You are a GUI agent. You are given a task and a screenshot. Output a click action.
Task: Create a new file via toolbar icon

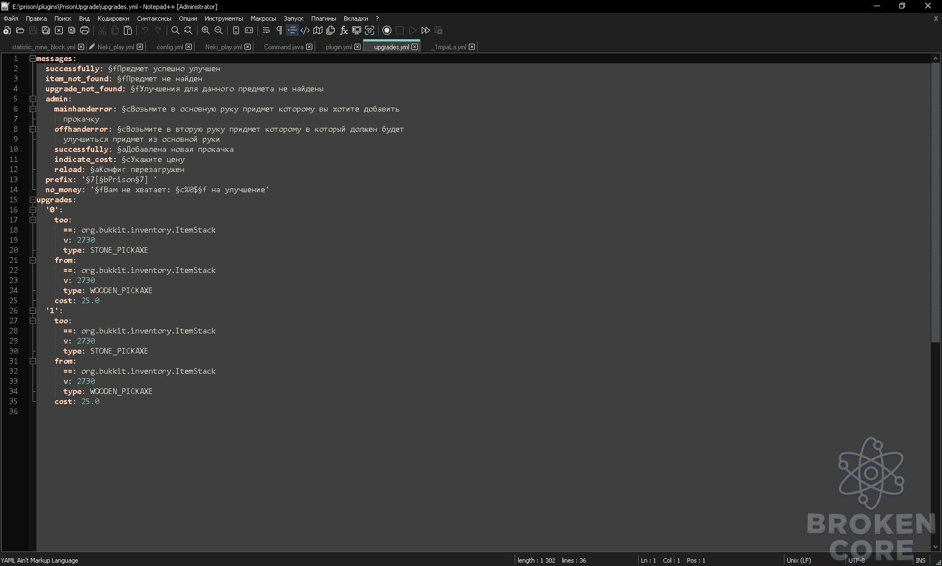(7, 30)
